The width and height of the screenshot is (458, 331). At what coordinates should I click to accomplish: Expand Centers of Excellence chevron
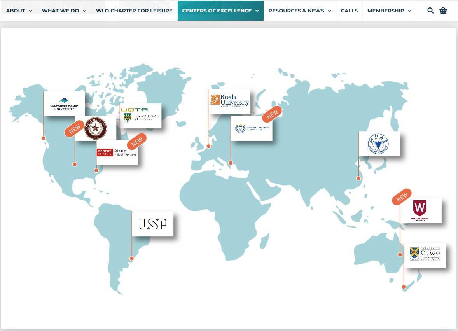tap(257, 11)
